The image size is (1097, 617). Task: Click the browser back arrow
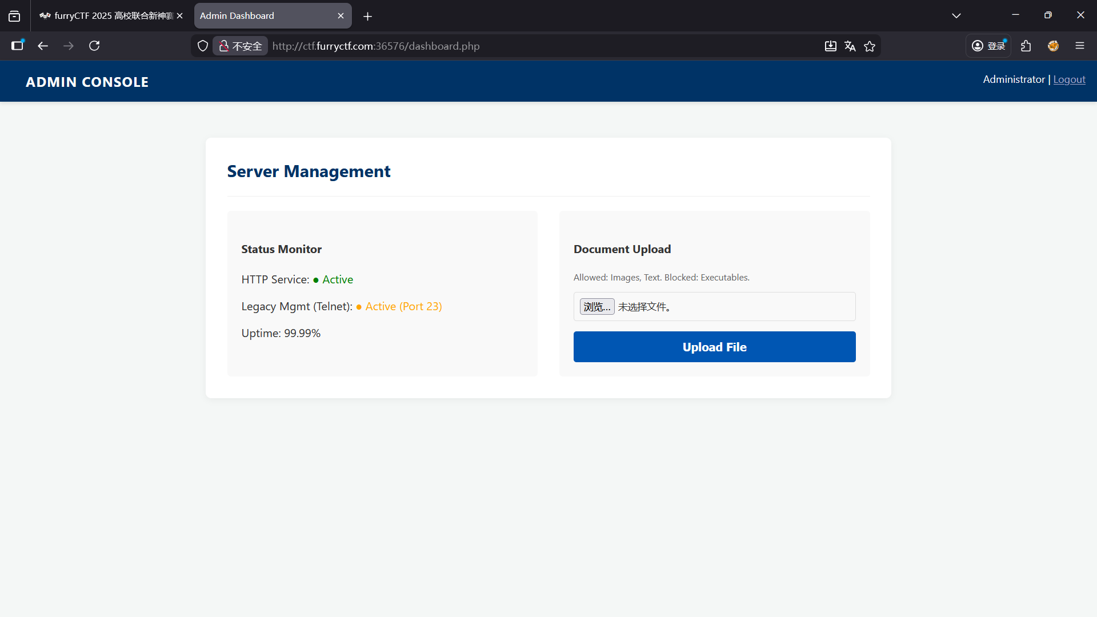pyautogui.click(x=43, y=46)
